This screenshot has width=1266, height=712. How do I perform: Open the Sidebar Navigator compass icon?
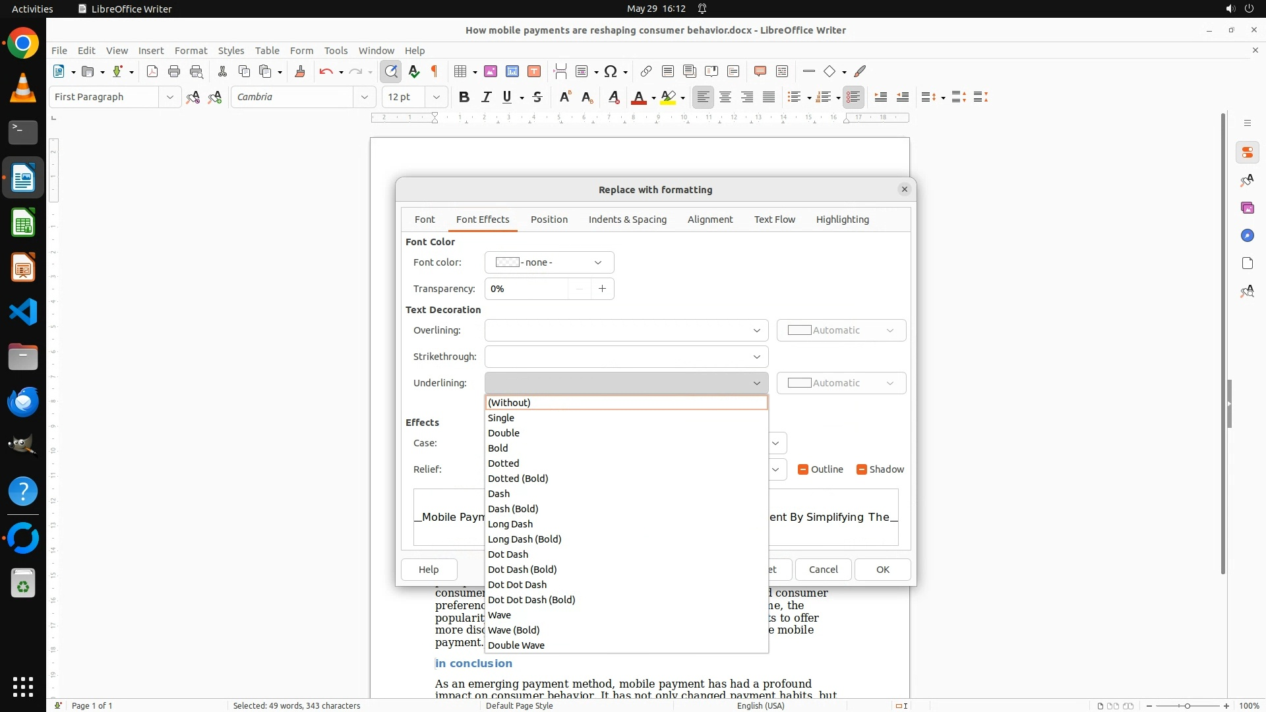coord(1247,235)
